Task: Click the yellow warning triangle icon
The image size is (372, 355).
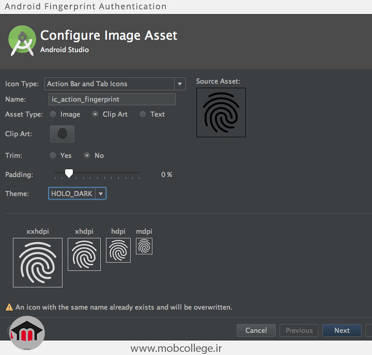Action: [x=9, y=307]
